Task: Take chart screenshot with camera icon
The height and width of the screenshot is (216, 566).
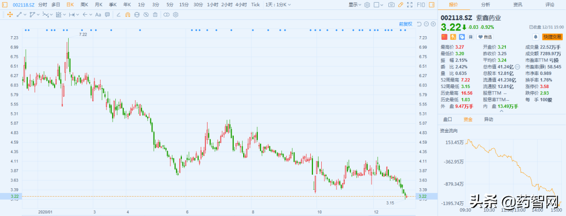Action: 391,5
